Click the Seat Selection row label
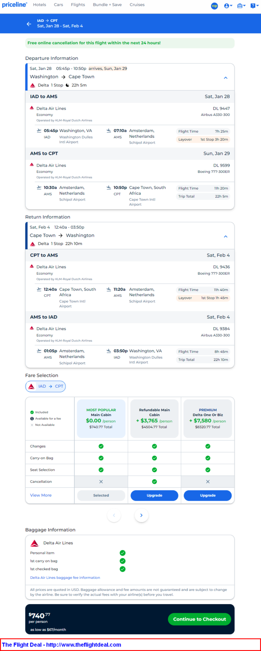 pos(42,470)
